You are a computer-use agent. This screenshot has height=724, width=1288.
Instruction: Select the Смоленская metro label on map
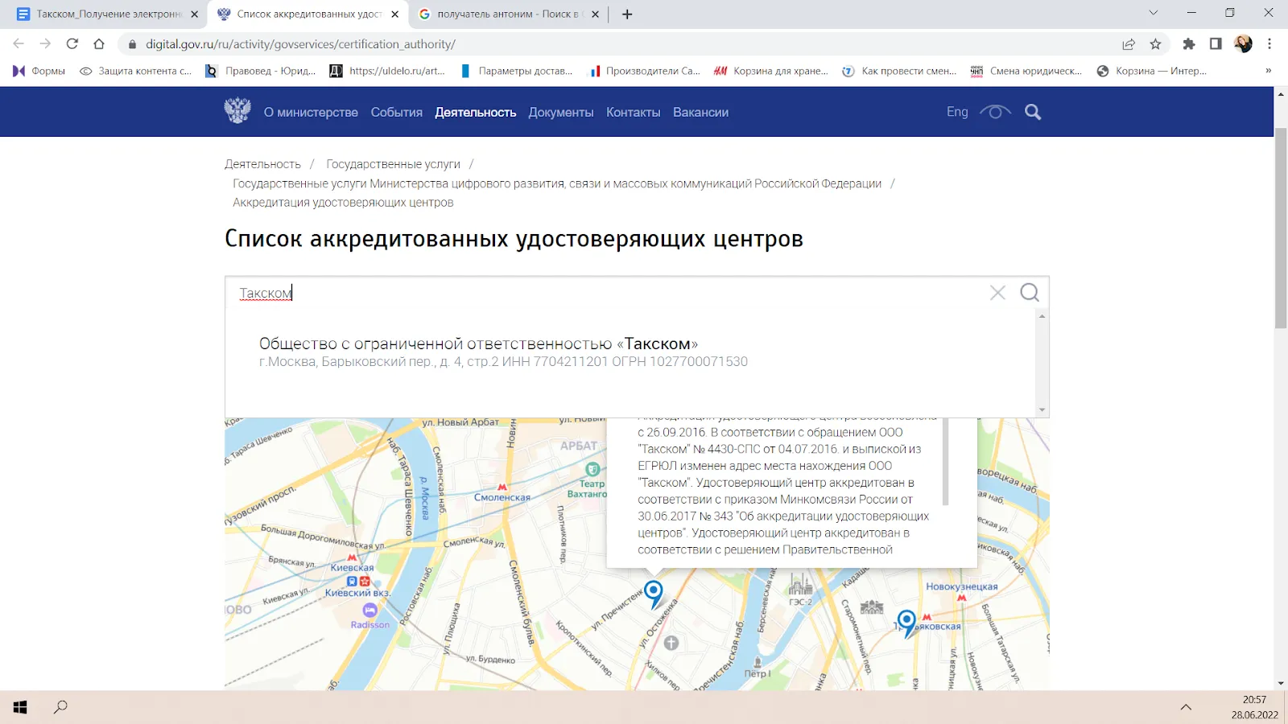[x=502, y=497]
